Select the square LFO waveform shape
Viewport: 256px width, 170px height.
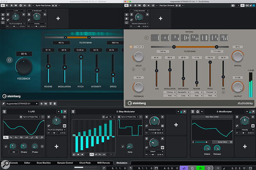(x=21, y=137)
